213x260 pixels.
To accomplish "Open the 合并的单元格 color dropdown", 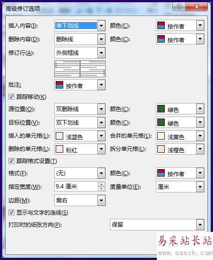I will (x=180, y=136).
